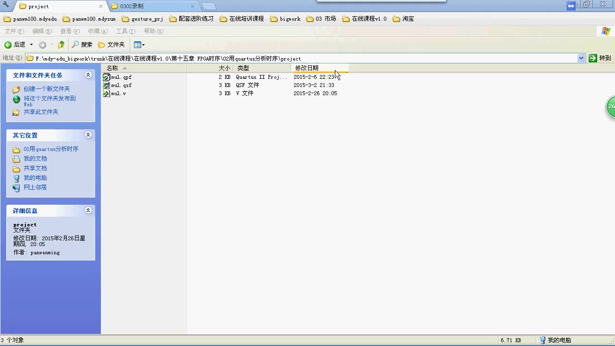The height and width of the screenshot is (346, 615).
Task: Open the 搜索 search tool
Action: tap(82, 45)
